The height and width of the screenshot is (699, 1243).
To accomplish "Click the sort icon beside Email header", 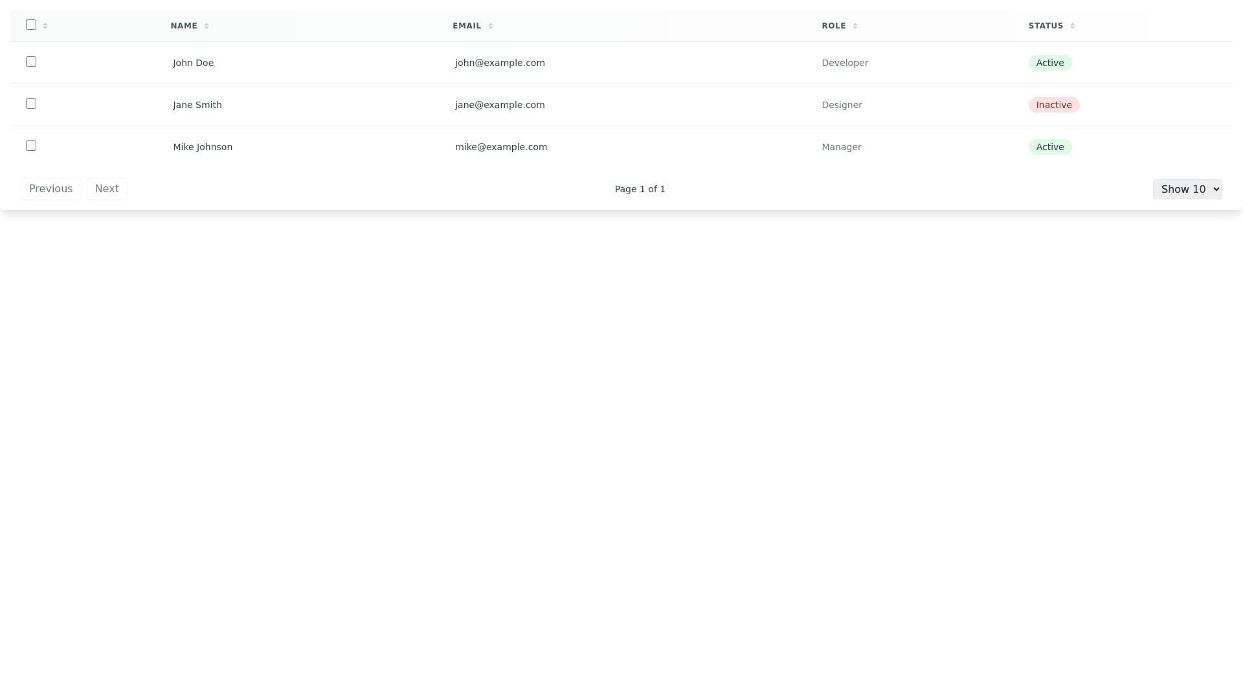I will [x=491, y=26].
